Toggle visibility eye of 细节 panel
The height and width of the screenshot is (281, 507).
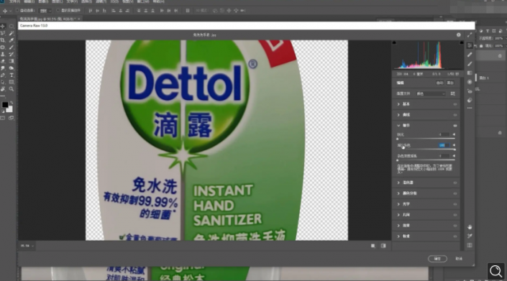455,126
